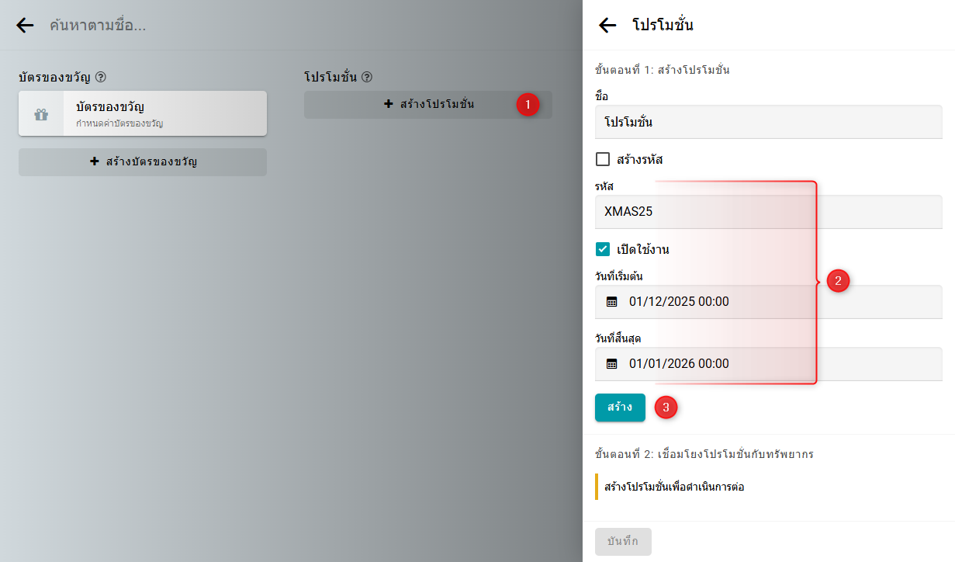Click red step marker number 1
The height and width of the screenshot is (562, 955).
528,105
